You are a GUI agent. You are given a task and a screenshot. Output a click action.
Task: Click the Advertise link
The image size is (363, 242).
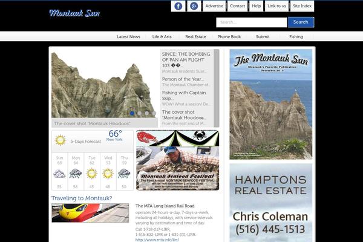(214, 6)
